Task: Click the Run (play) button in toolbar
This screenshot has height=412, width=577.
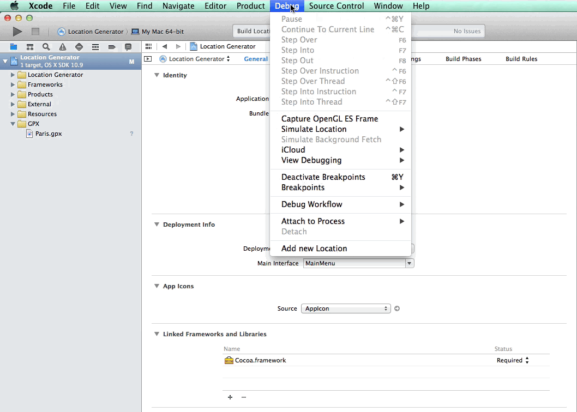Action: tap(17, 32)
